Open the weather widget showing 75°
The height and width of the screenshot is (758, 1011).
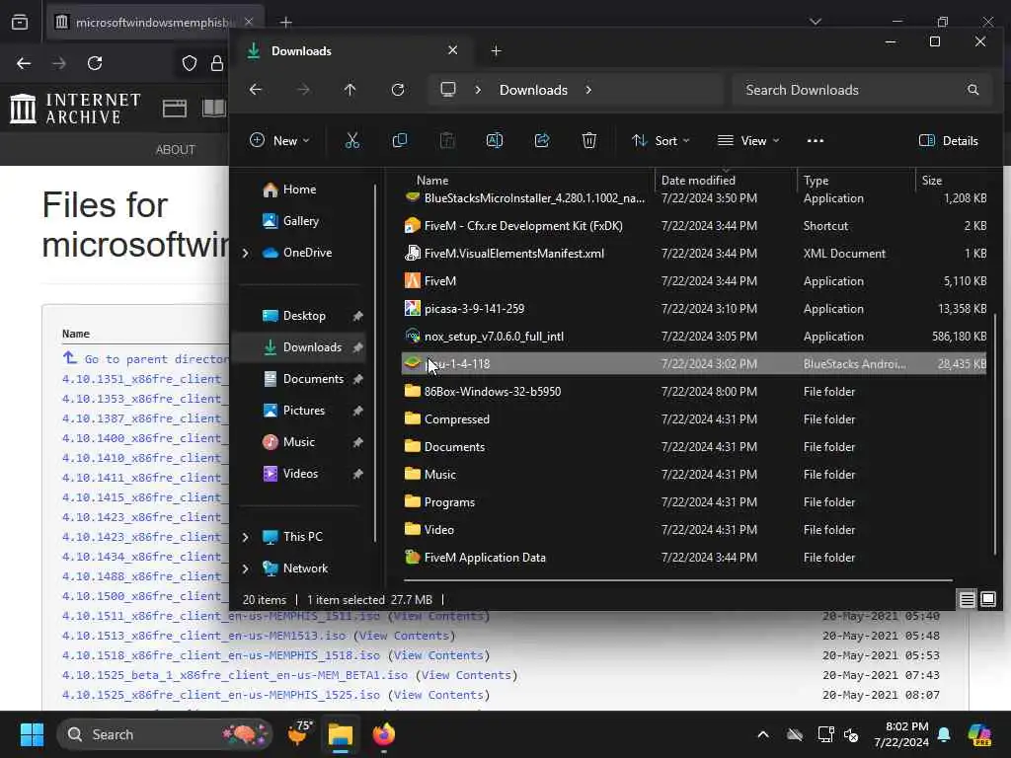pos(299,734)
